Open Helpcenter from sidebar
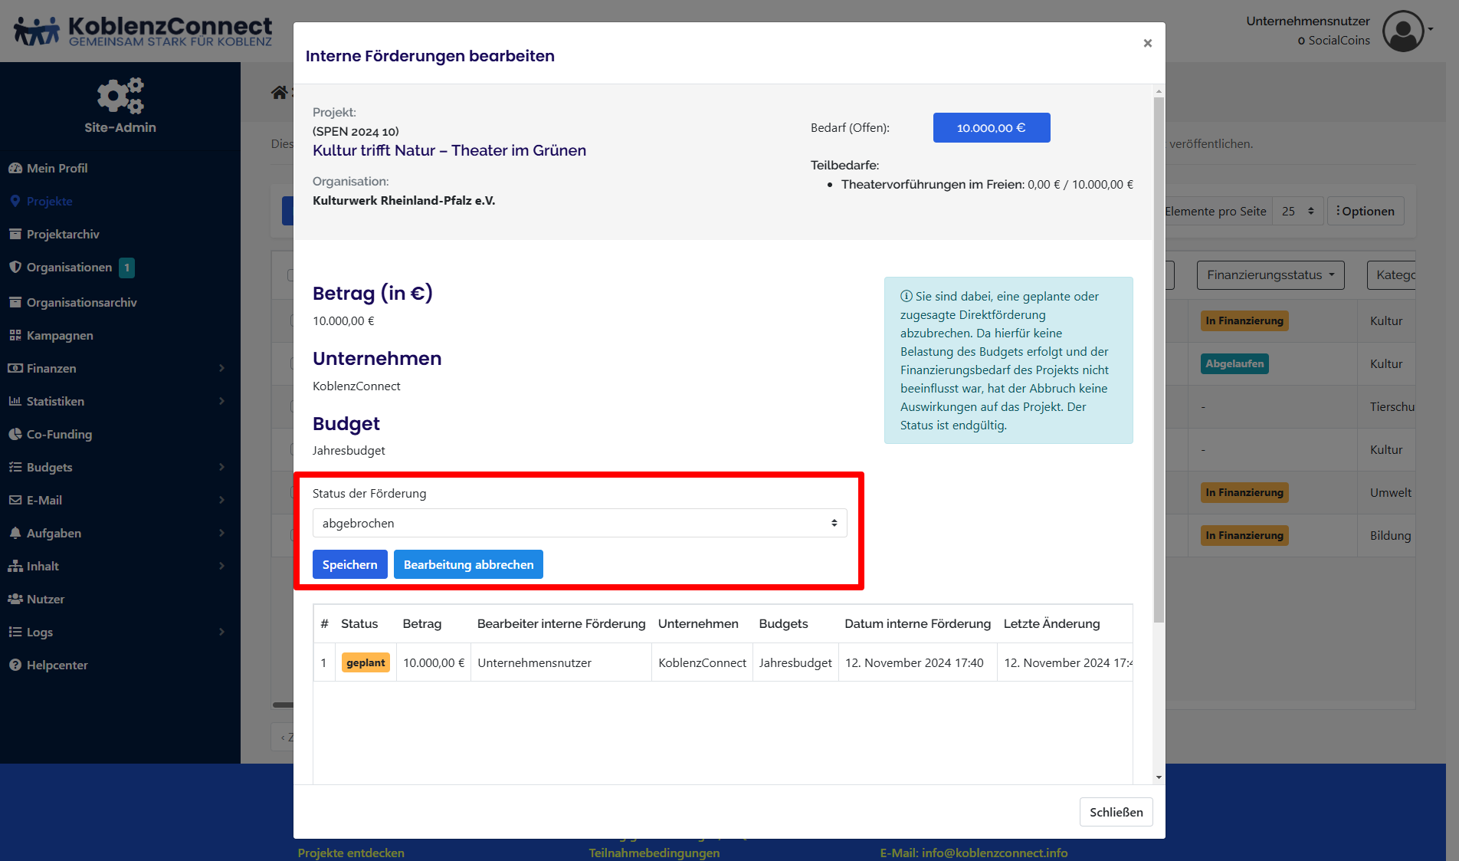1459x861 pixels. tap(57, 665)
